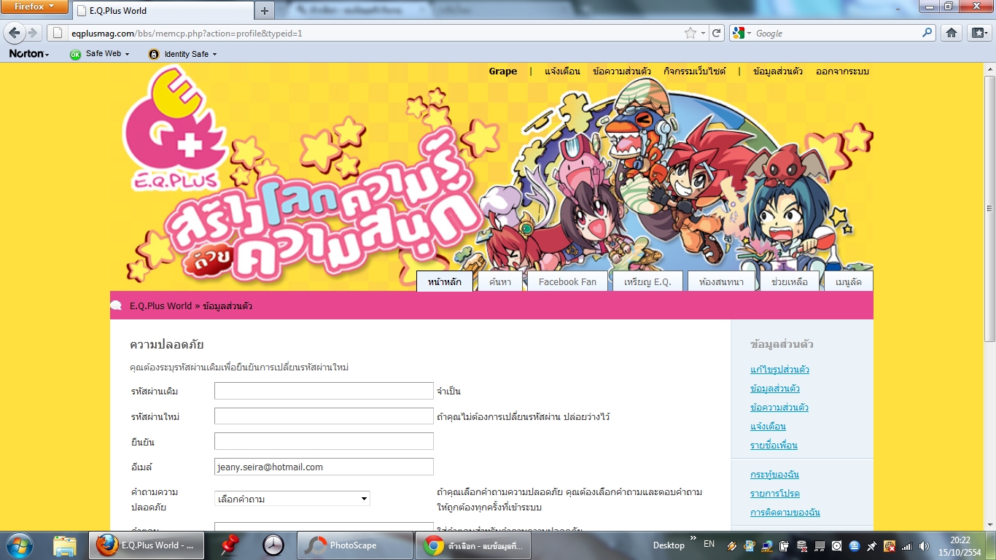This screenshot has height=560, width=996.
Task: Reload the page with the refresh icon
Action: click(717, 33)
